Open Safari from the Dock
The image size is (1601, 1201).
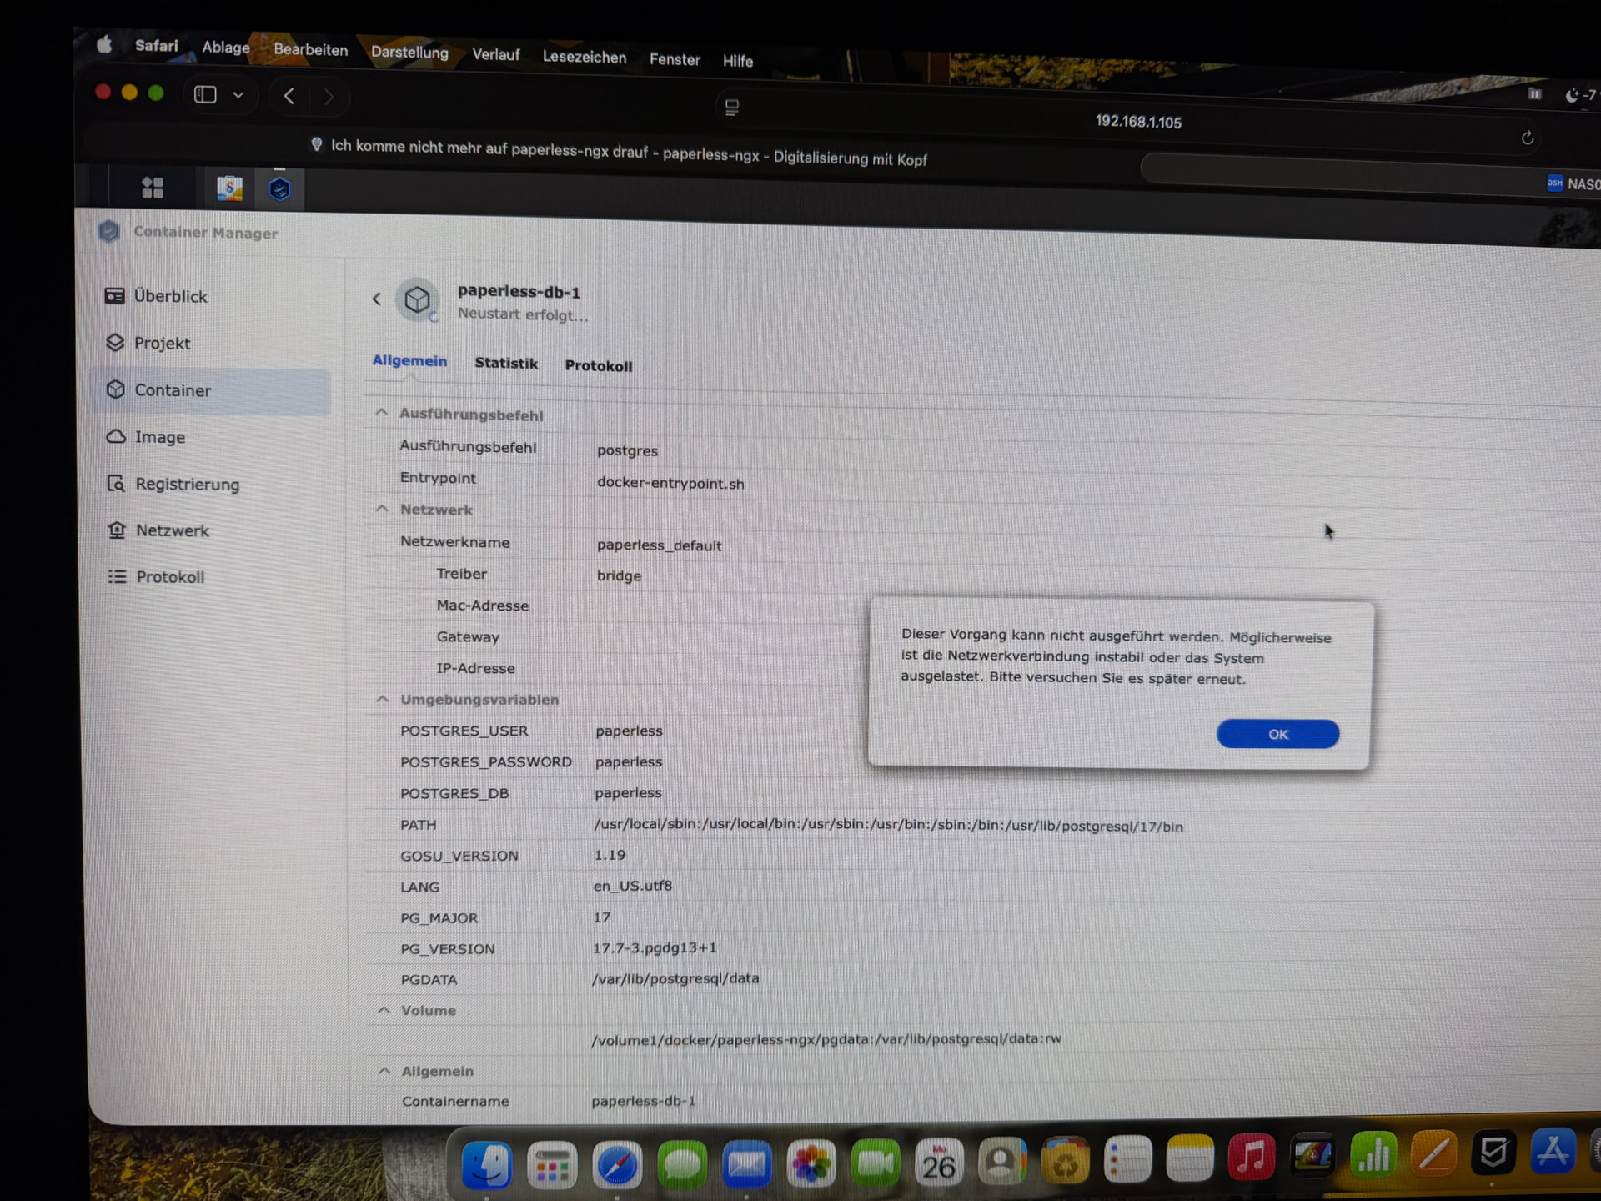[617, 1164]
